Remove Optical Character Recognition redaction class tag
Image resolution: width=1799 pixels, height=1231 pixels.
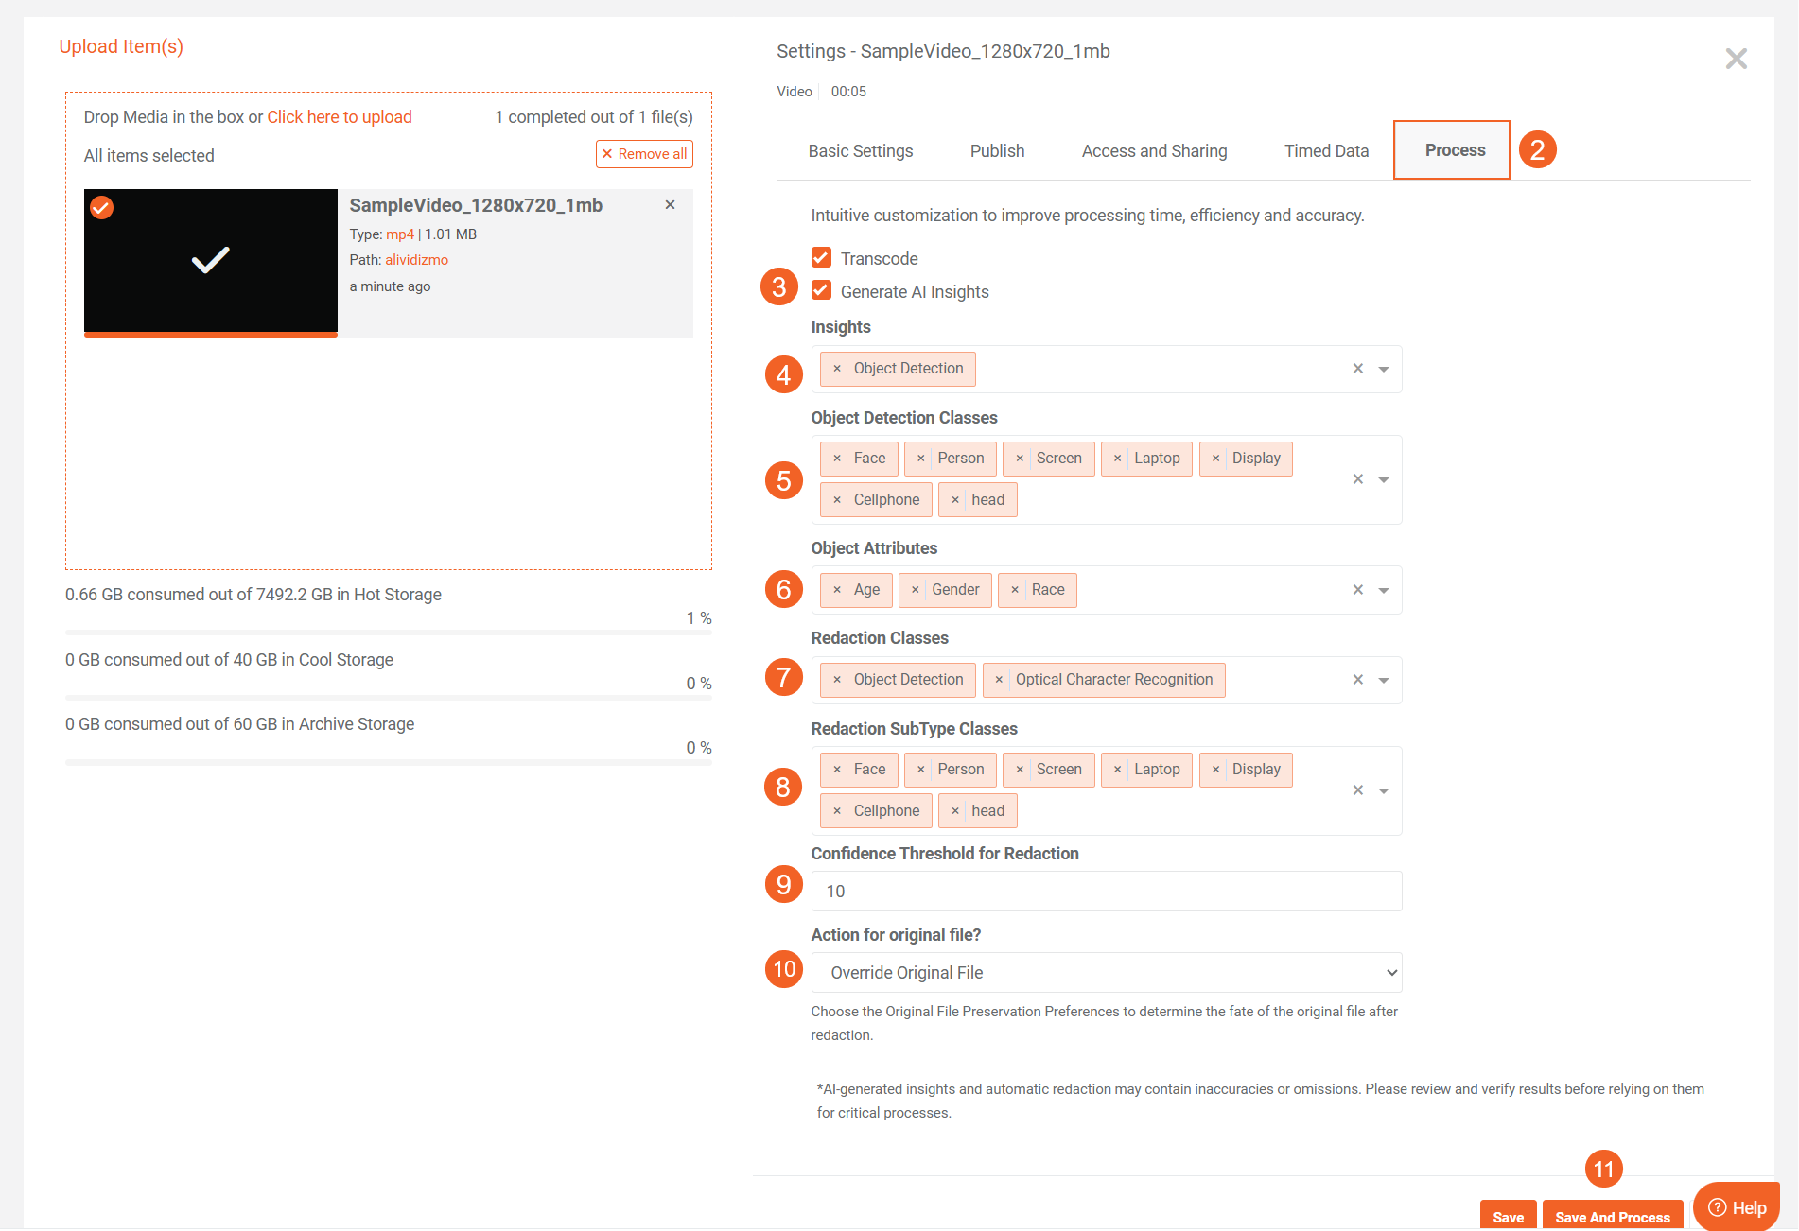pyautogui.click(x=999, y=680)
